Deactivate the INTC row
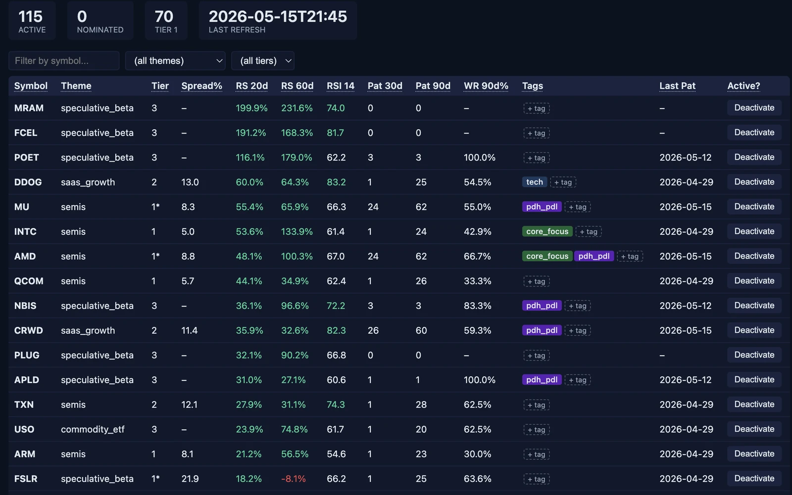This screenshot has width=792, height=495. (x=754, y=231)
